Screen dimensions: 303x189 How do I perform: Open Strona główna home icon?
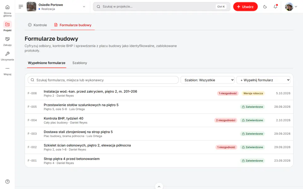(7, 7)
